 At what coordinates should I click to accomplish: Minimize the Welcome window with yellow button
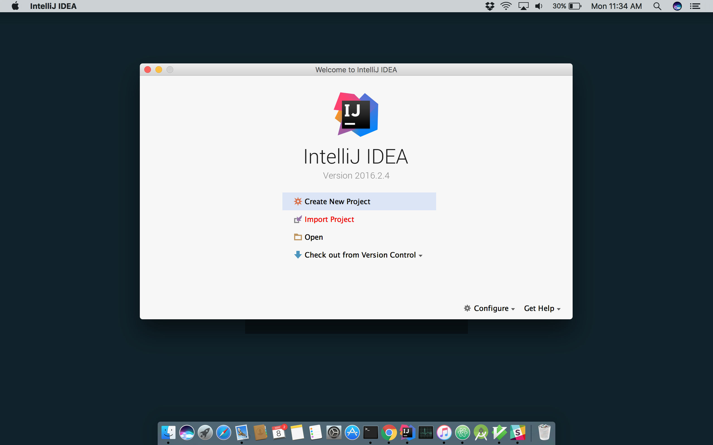159,70
